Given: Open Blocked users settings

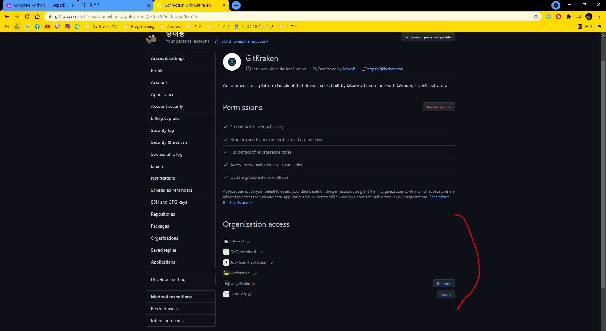Looking at the screenshot, I should (x=181, y=309).
